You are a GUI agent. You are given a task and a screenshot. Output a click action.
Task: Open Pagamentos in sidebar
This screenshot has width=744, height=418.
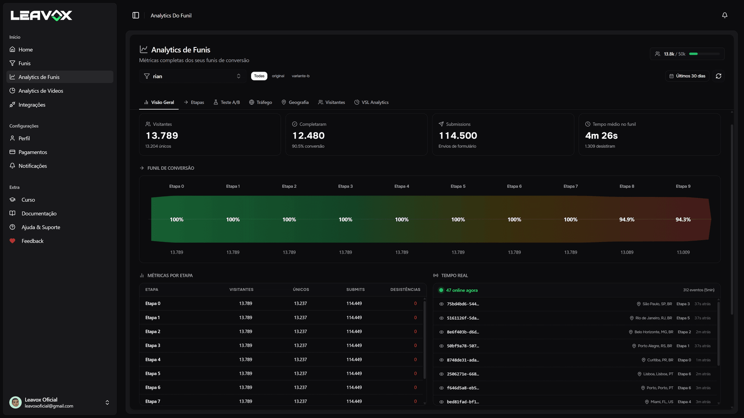(x=60, y=152)
